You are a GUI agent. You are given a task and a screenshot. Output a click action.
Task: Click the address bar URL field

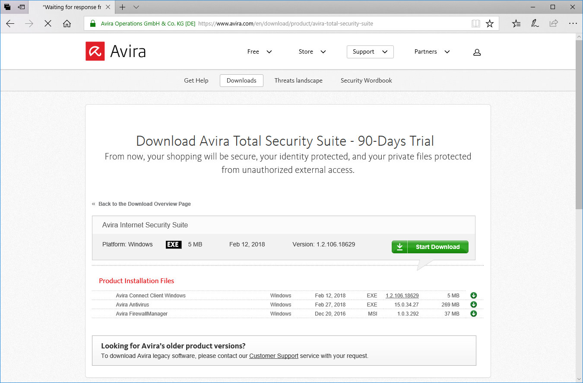[x=285, y=24]
